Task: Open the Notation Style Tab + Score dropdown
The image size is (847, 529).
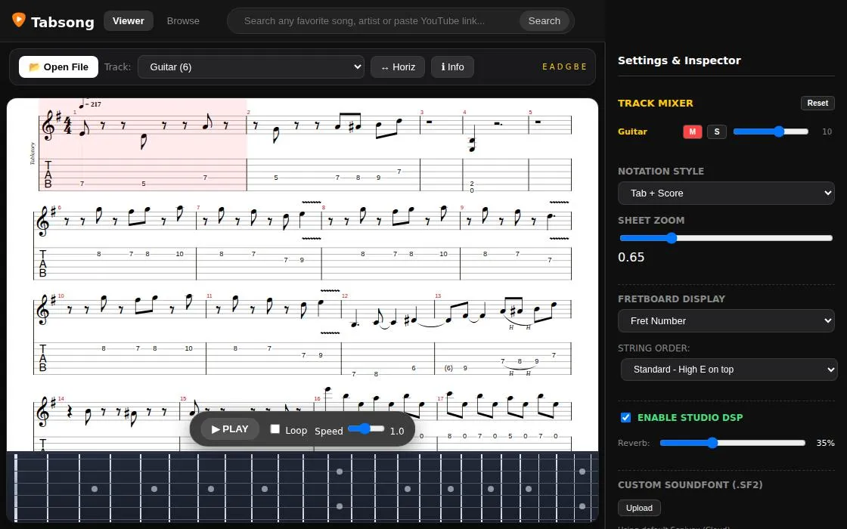Action: 726,193
